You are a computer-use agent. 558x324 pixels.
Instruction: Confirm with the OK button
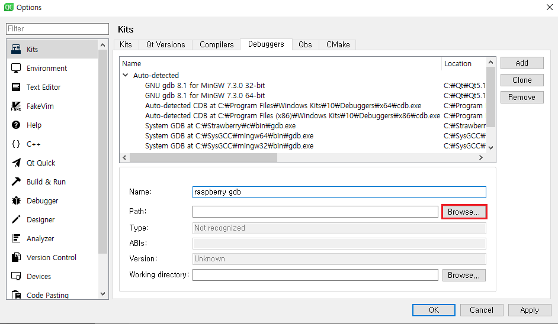434,310
